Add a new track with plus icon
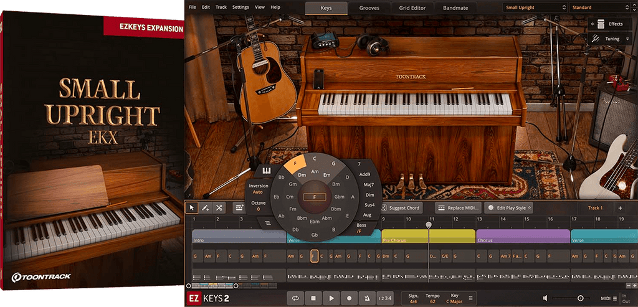Viewport: 638px width, 307px height. pyautogui.click(x=620, y=208)
